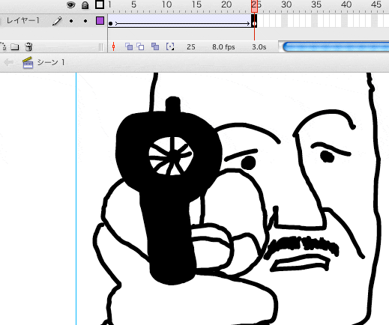The image size is (389, 325).
Task: Click the purple outline color swatch of レイヤー1
Action: click(x=100, y=21)
